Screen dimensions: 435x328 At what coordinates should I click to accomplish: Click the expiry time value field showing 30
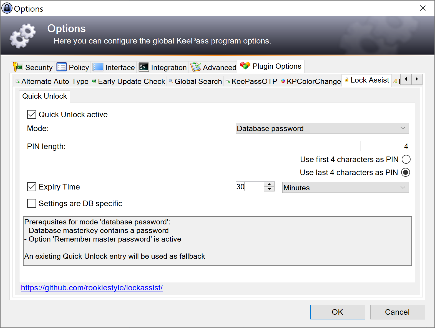coord(250,187)
